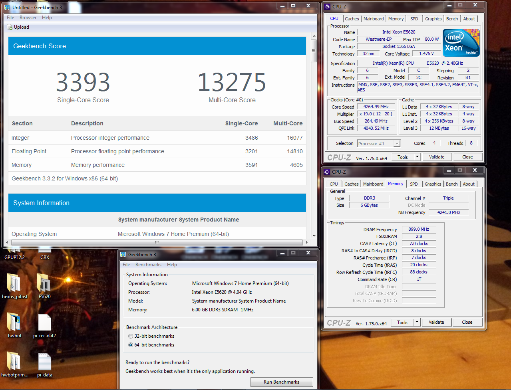Image resolution: width=511 pixels, height=390 pixels.
Task: Open File menu in Geekbench results window
Action: (10, 18)
